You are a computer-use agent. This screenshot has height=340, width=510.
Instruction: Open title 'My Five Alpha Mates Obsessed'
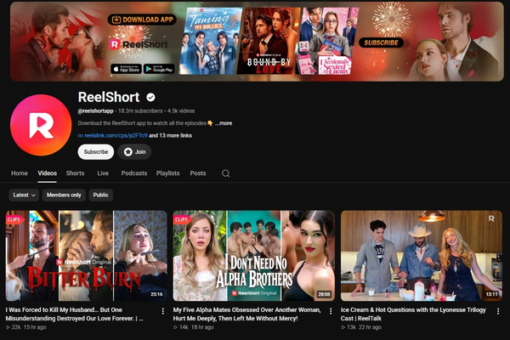246,314
